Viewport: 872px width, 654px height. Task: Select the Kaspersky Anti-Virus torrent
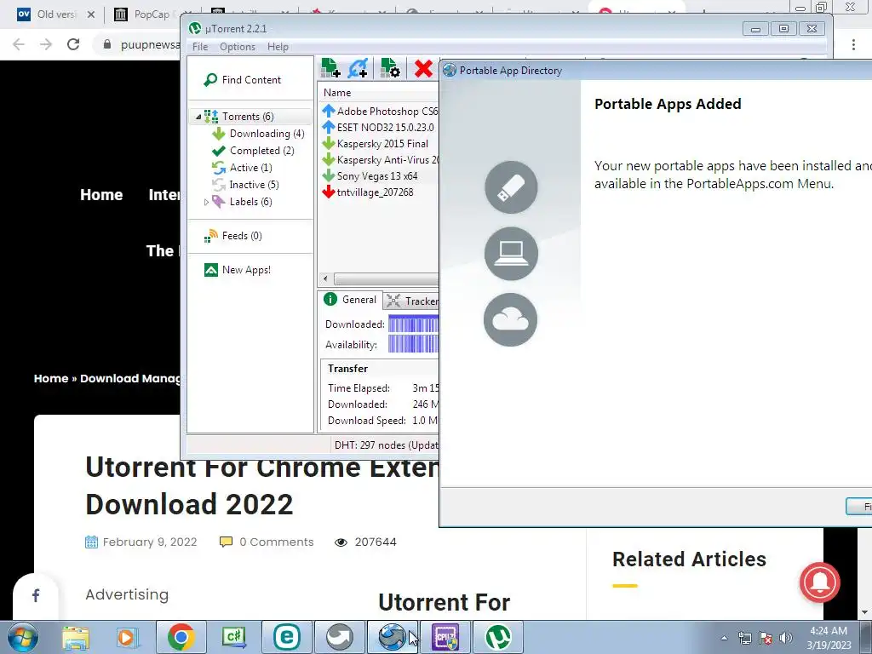381,159
